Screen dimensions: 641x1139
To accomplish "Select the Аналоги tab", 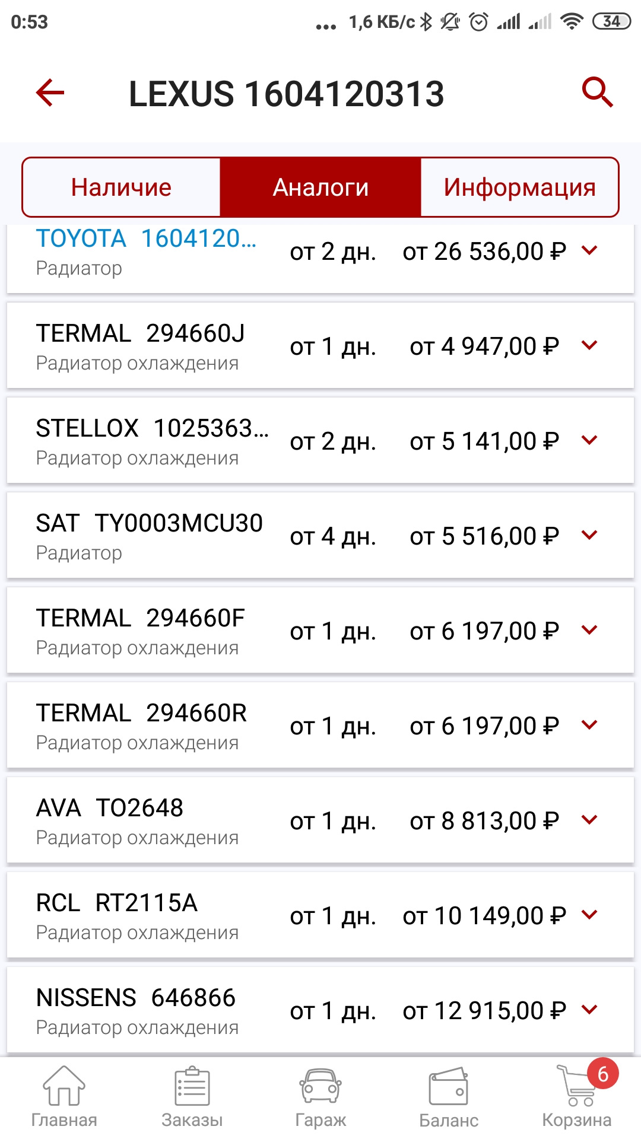I will 320,187.
